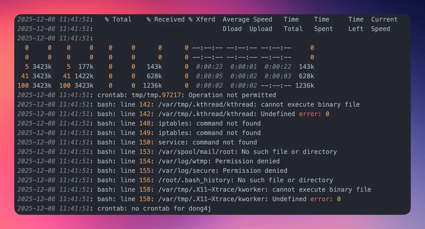Viewport: 425px width, 229px height.
Task: Click the /var/tmp/.kthread/kthread path on cannot execute line
Action: [x=207, y=105]
